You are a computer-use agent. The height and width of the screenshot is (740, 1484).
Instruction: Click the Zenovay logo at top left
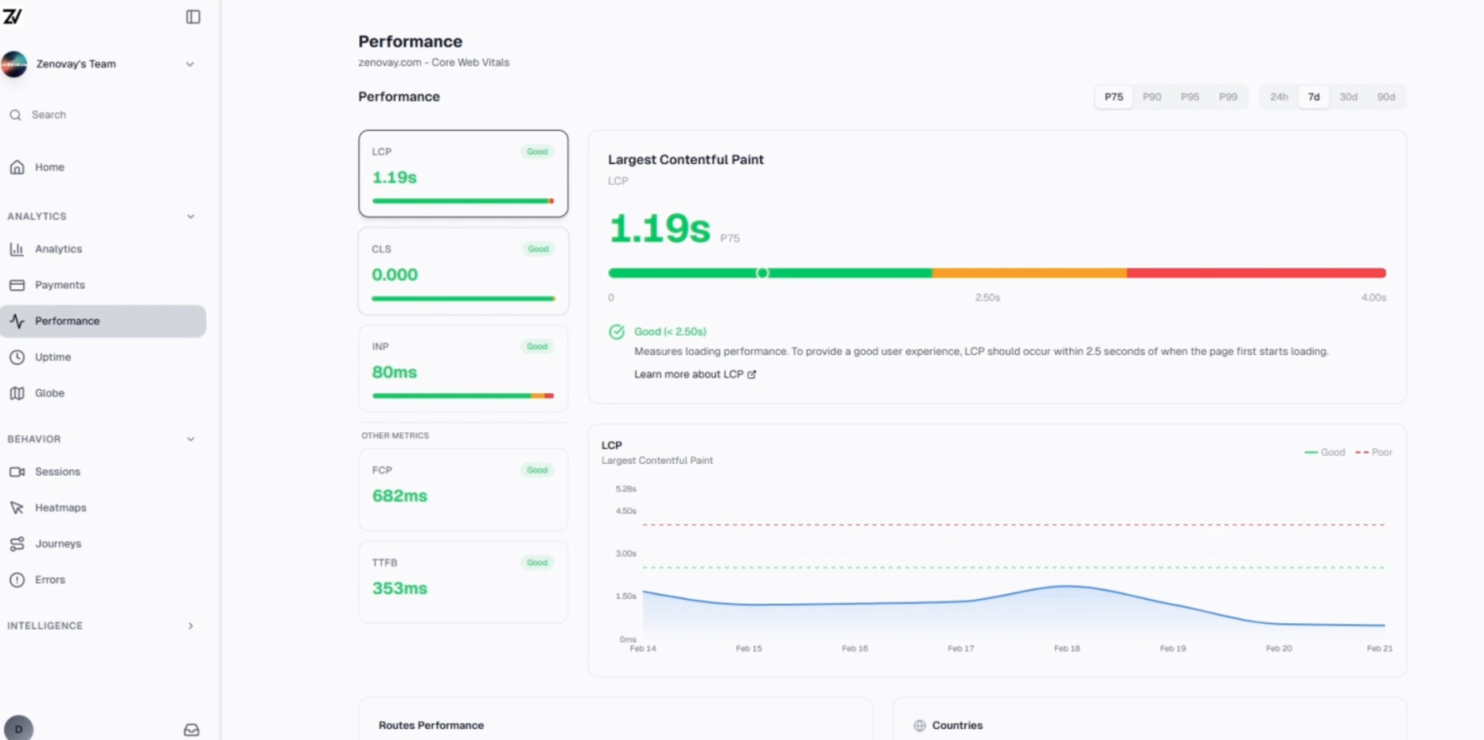14,17
